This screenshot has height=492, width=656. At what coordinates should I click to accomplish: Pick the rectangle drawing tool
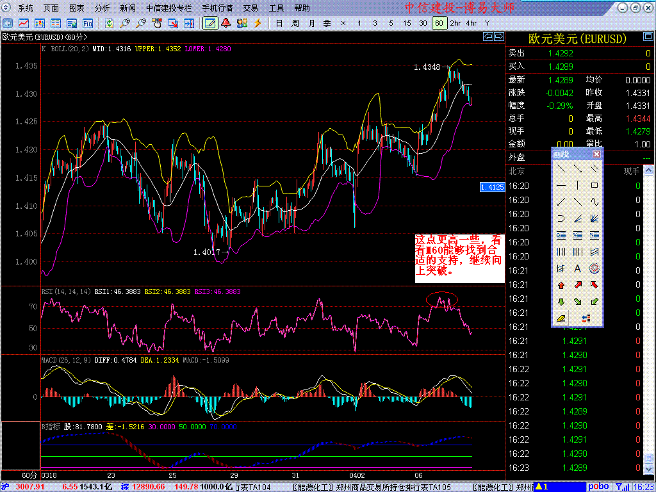[594, 185]
